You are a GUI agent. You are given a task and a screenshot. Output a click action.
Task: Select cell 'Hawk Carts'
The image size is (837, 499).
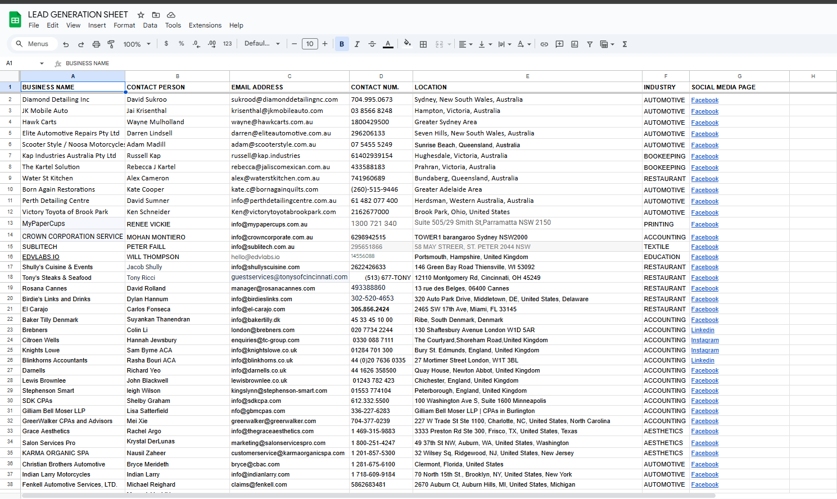pyautogui.click(x=73, y=122)
